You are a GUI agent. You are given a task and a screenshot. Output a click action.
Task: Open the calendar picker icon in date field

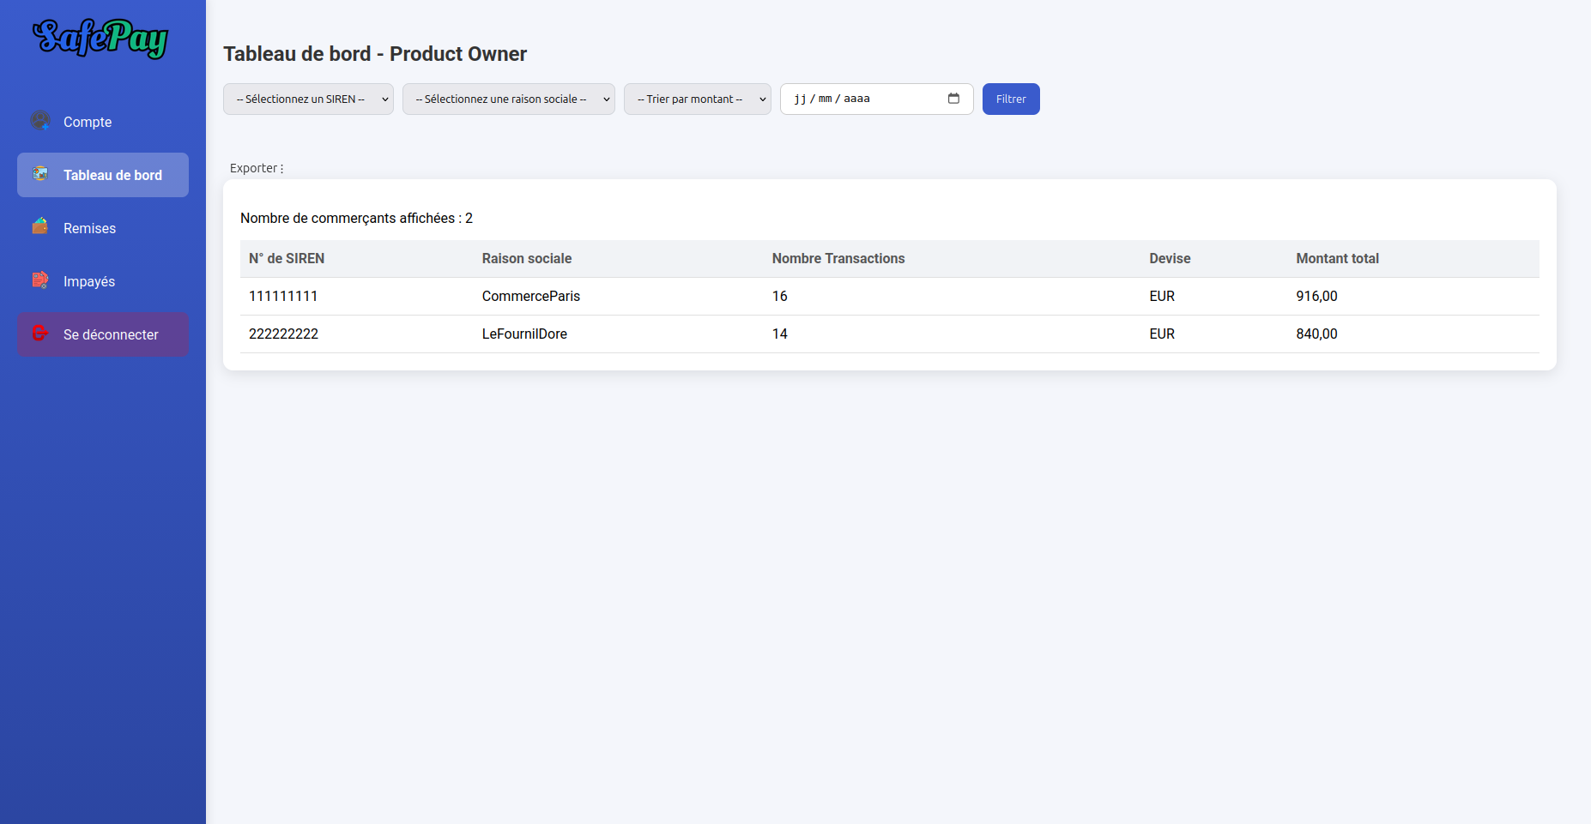(x=953, y=99)
